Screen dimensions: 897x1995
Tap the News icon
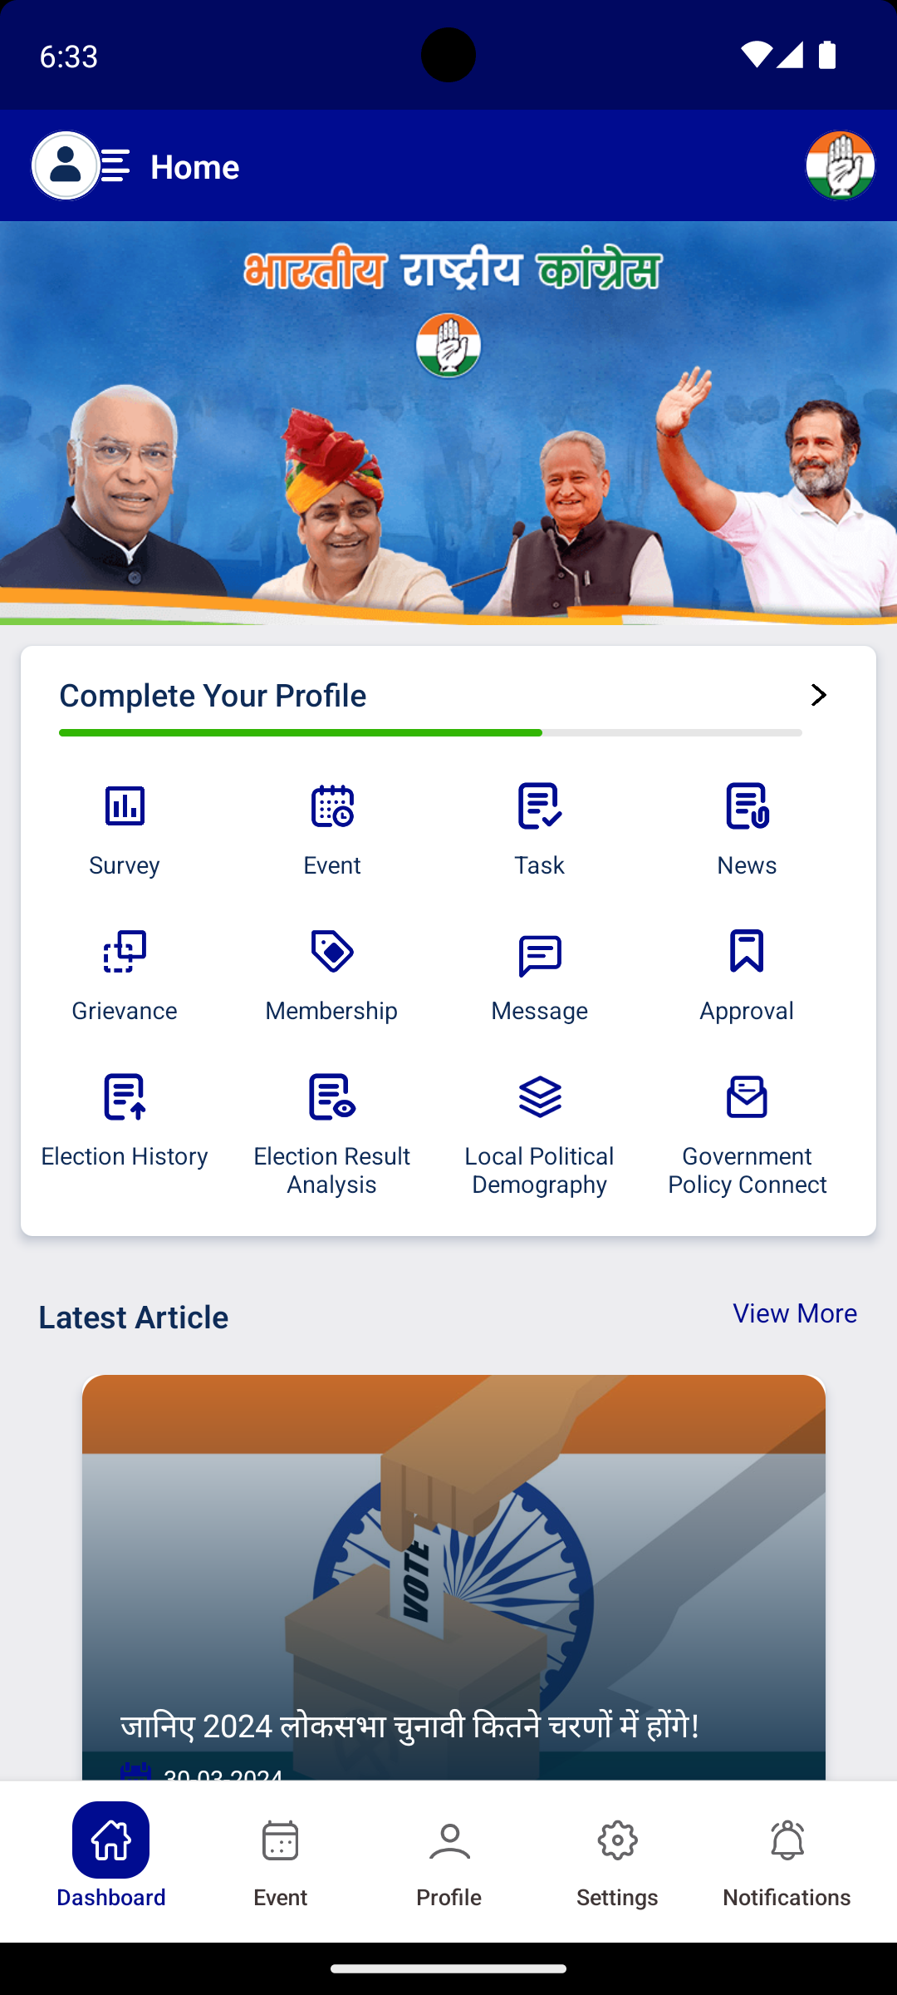pos(747,805)
